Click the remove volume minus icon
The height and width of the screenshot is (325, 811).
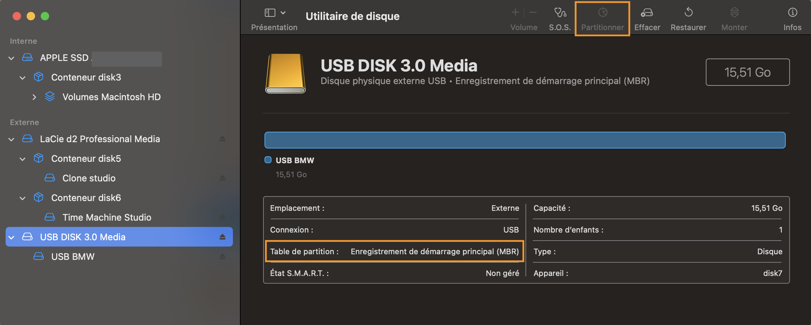[533, 13]
